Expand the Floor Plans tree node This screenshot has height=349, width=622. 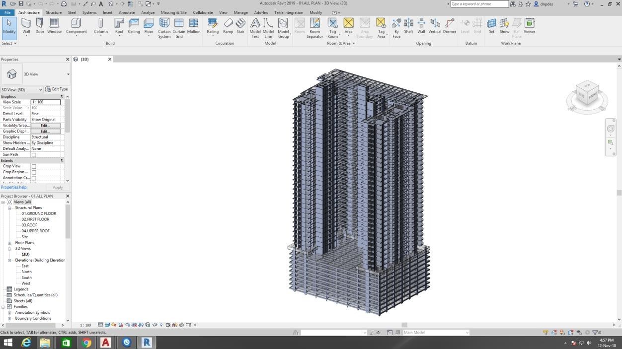point(9,243)
